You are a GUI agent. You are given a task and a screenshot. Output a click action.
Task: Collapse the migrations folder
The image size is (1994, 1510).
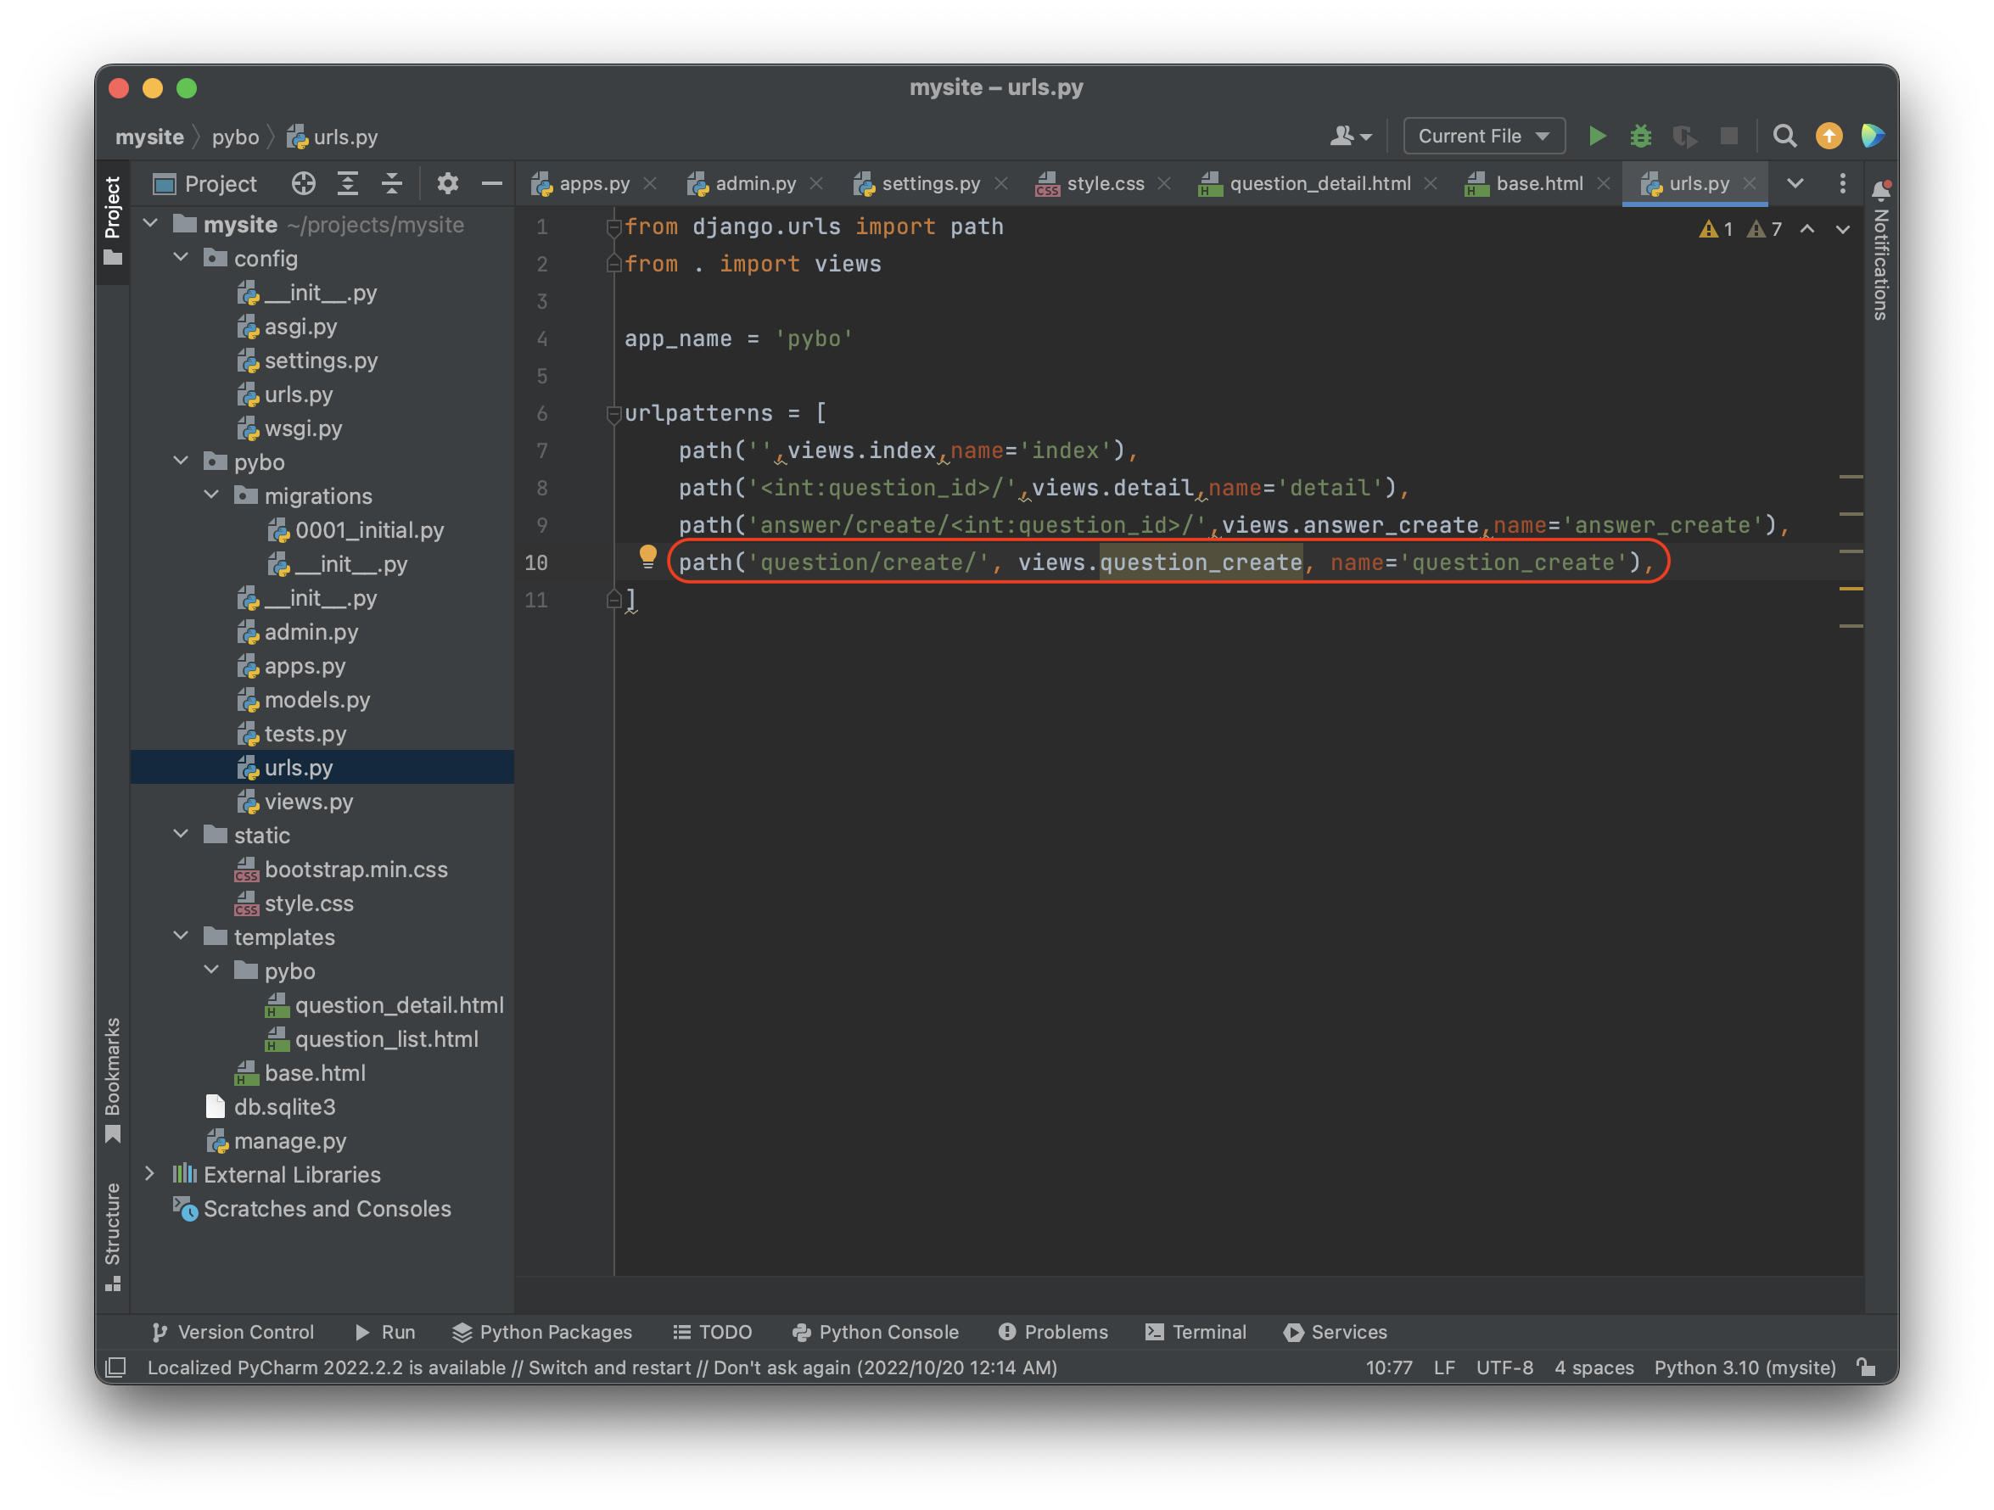[212, 495]
